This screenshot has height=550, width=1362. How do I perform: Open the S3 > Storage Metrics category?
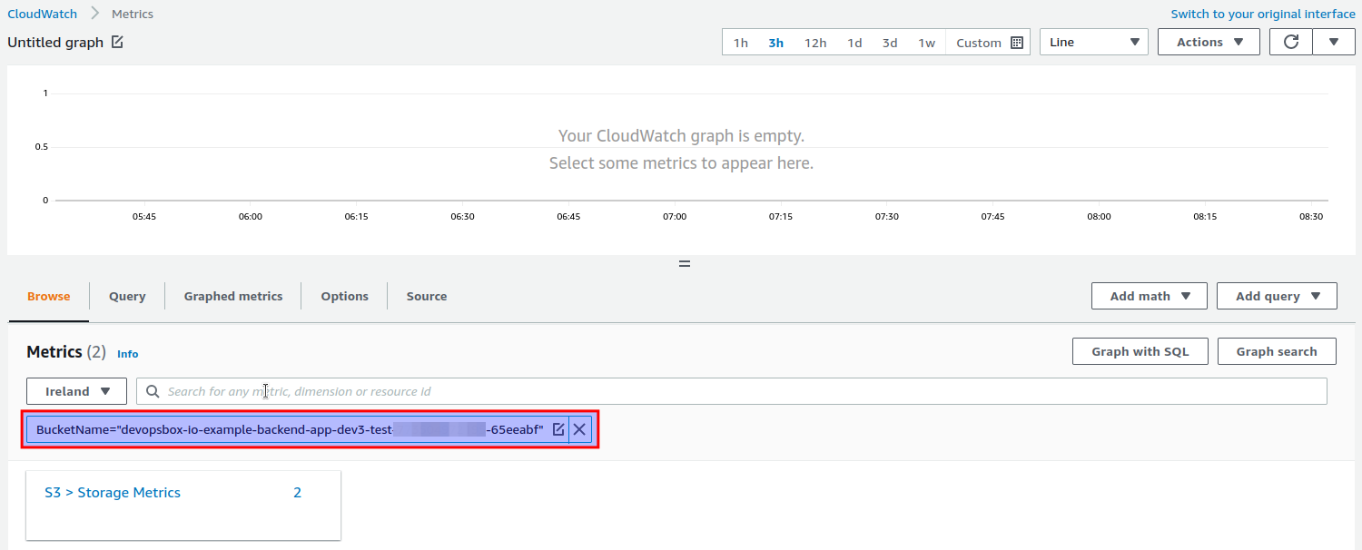click(113, 492)
